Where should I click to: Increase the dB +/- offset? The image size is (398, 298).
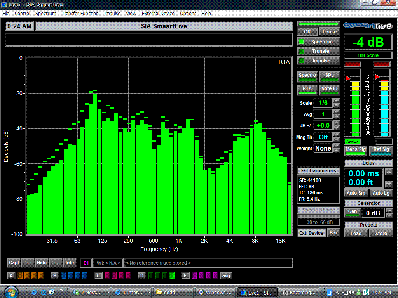coord(336,123)
